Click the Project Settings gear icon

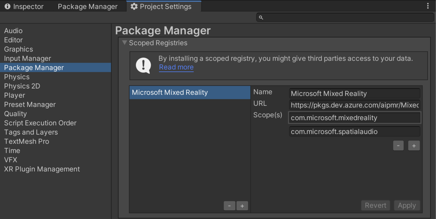(134, 7)
